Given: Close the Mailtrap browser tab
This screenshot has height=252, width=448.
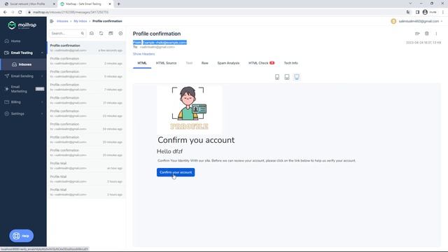Looking at the screenshot, I should 110,4.
